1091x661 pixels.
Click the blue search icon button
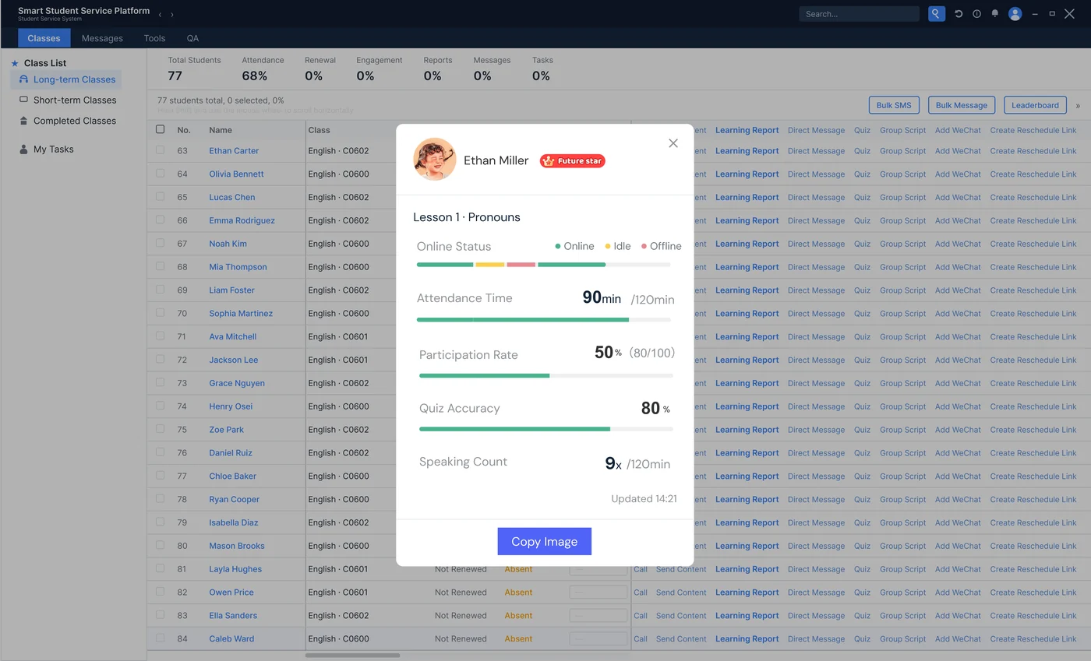936,14
